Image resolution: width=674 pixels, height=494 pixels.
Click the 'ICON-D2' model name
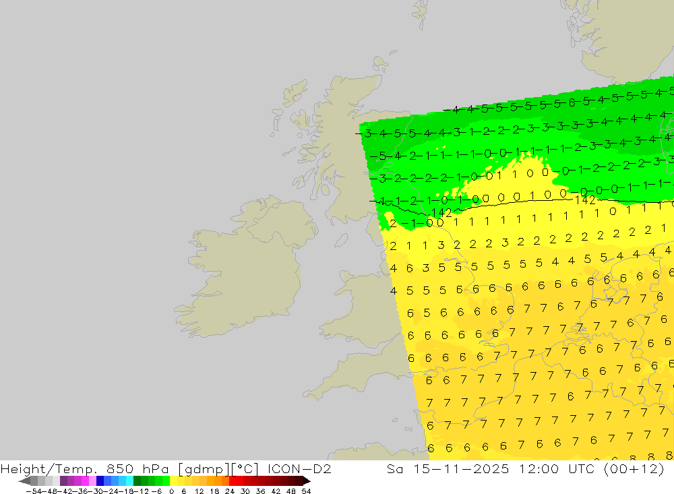[x=299, y=468]
